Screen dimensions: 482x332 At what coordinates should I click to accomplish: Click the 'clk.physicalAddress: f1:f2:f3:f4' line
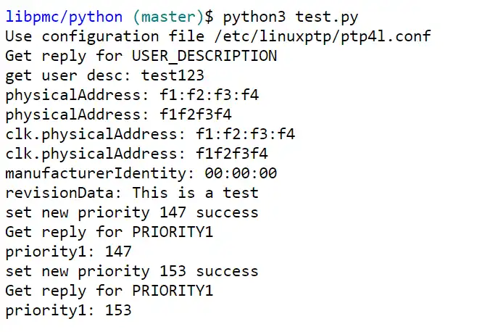[x=150, y=133]
